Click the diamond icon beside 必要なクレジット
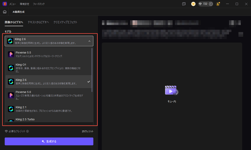The height and width of the screenshot is (150, 251). tap(6, 131)
